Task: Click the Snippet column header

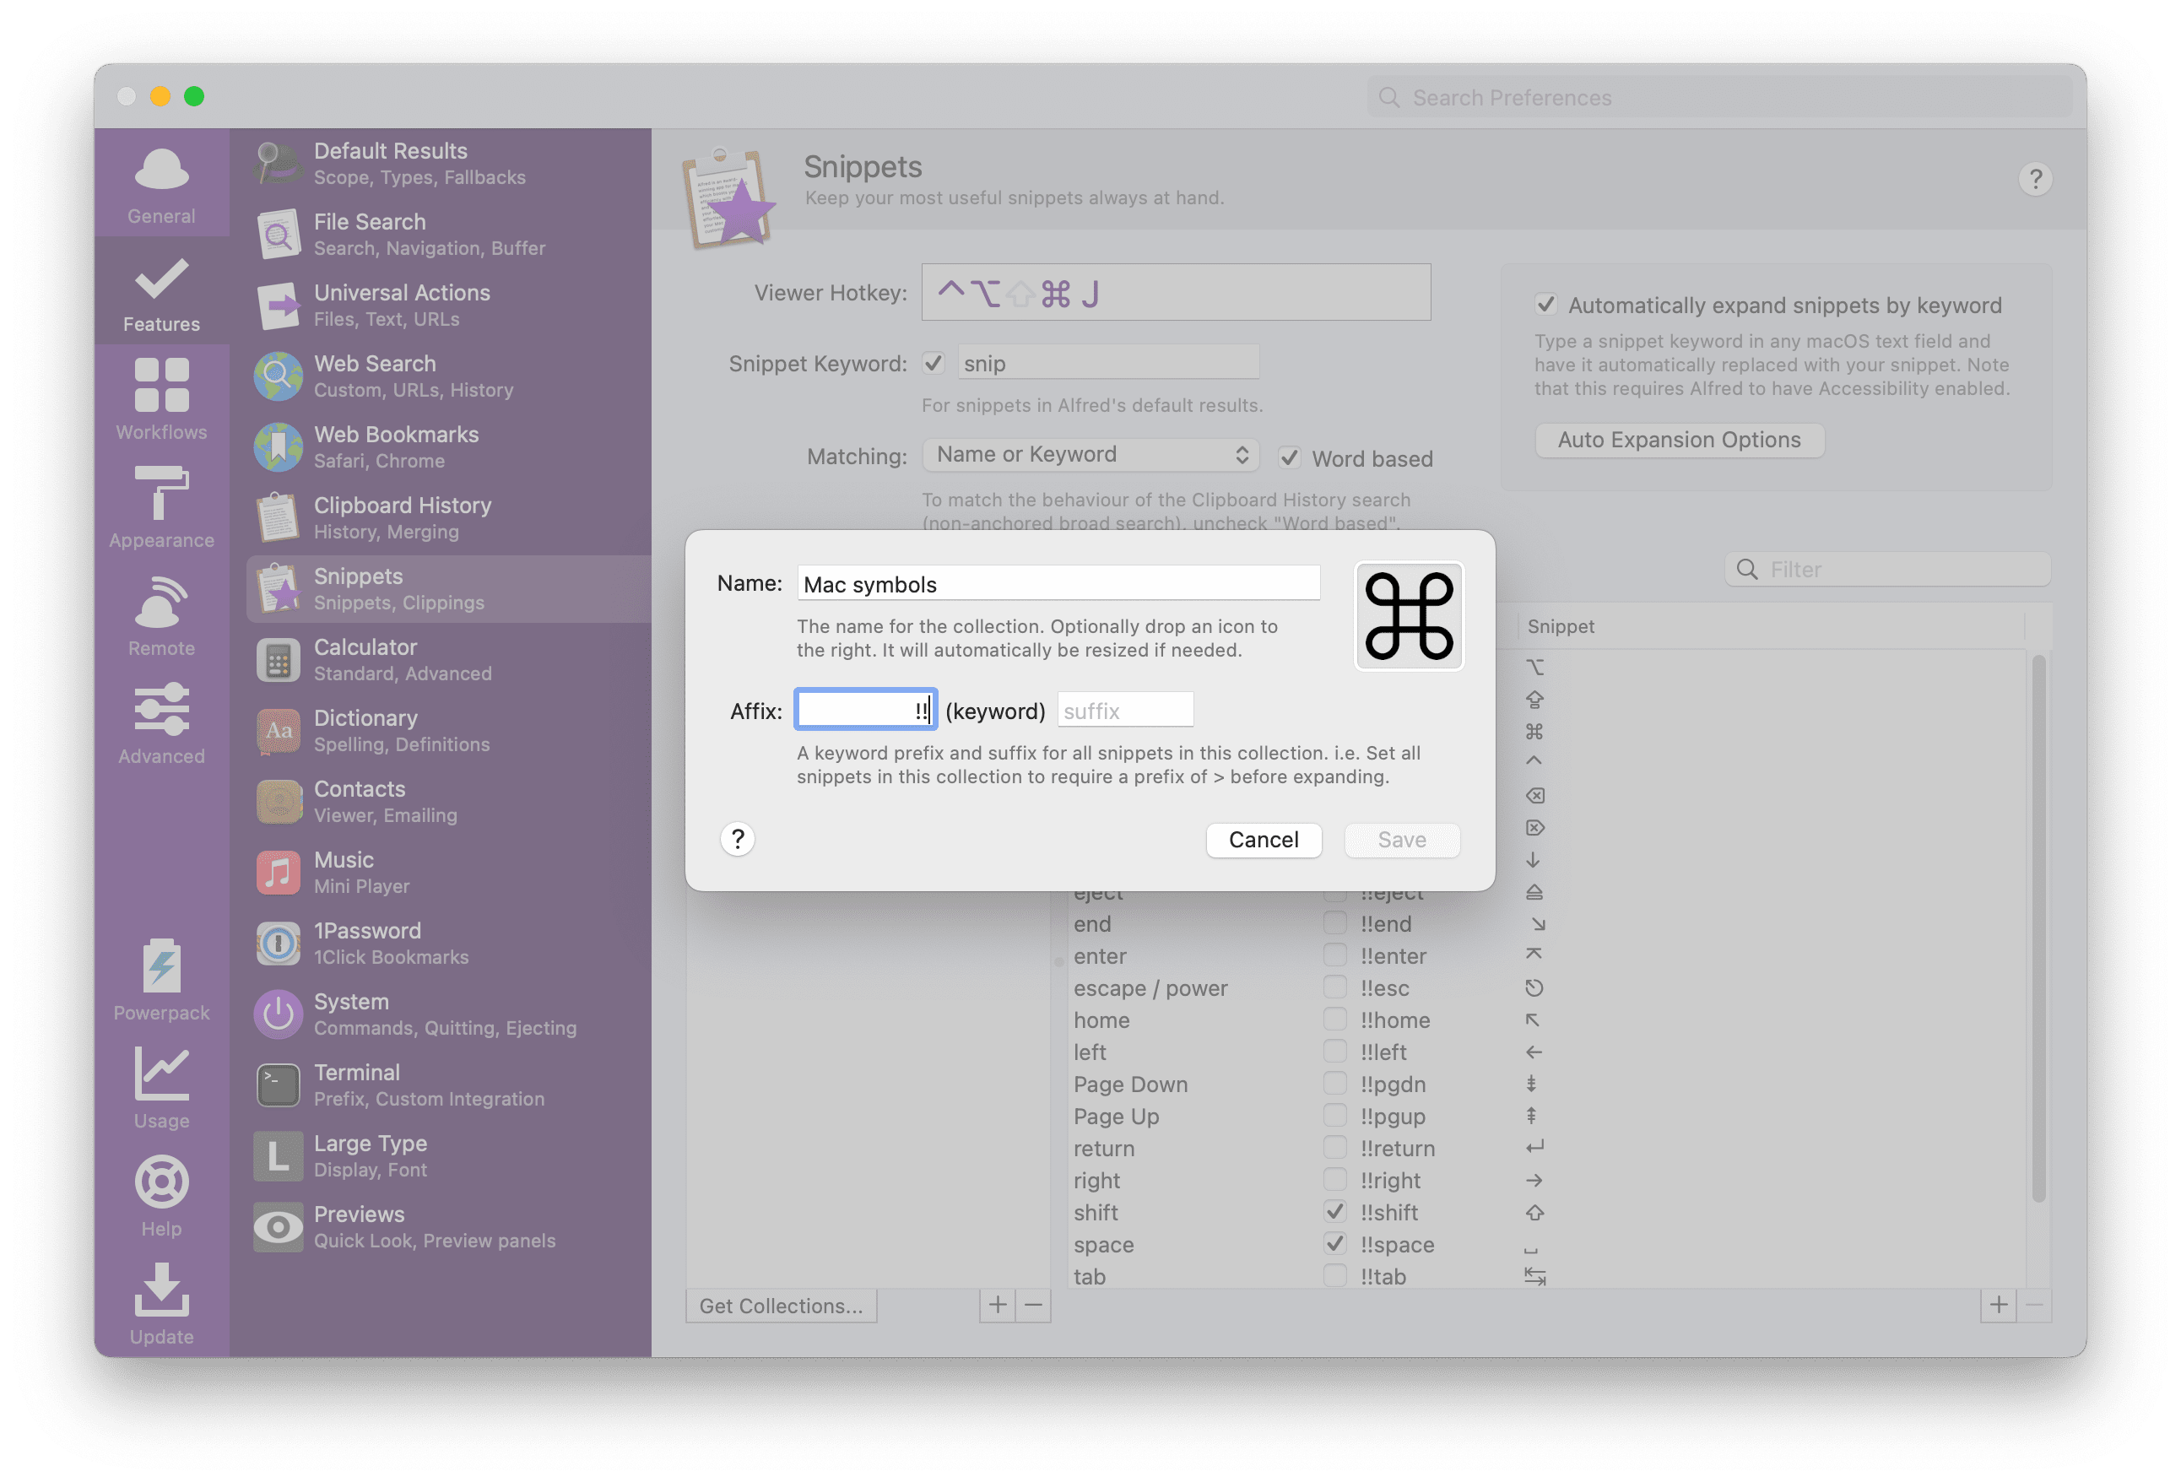Action: pos(1769,626)
